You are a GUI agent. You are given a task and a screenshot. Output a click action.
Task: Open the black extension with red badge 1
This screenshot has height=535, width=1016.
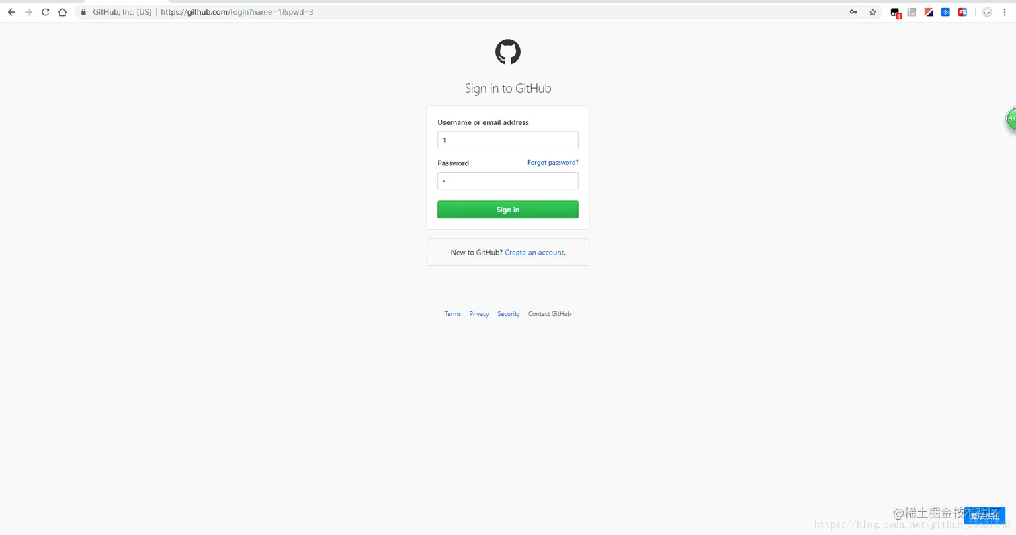pos(896,13)
